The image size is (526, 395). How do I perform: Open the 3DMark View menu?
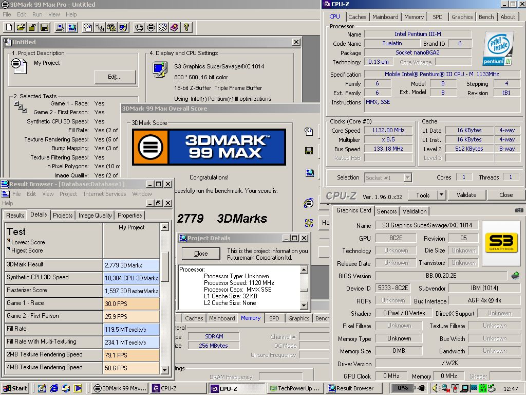point(54,14)
